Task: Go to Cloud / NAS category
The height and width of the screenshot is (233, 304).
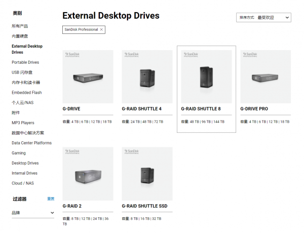Action: (x=23, y=183)
